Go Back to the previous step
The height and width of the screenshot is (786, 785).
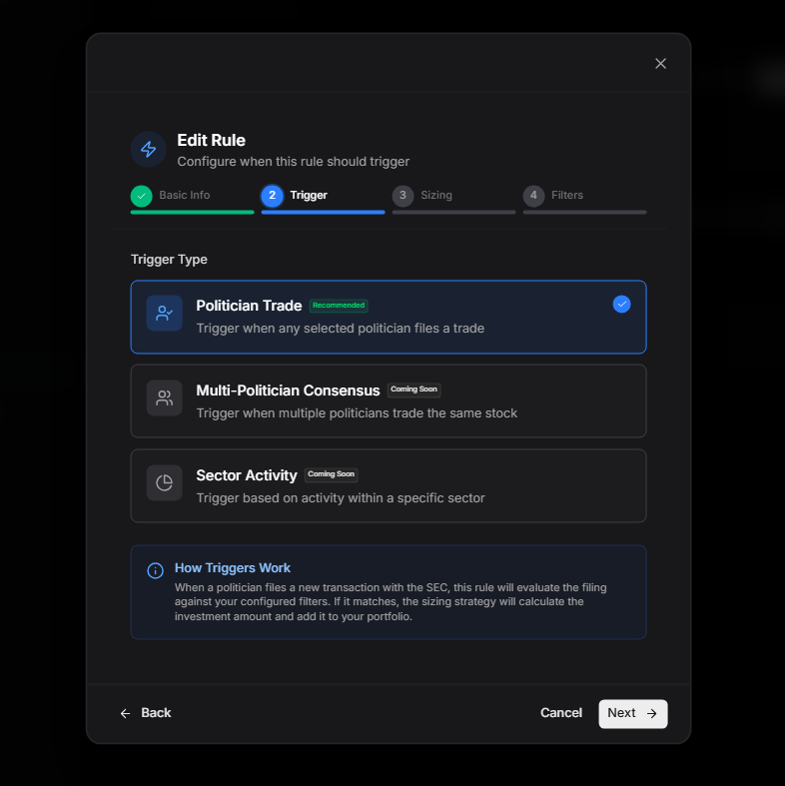click(146, 713)
